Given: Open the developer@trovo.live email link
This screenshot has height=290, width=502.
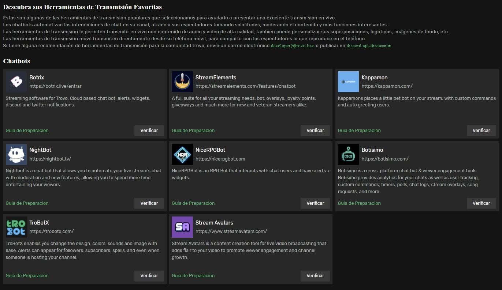Looking at the screenshot, I should 293,46.
